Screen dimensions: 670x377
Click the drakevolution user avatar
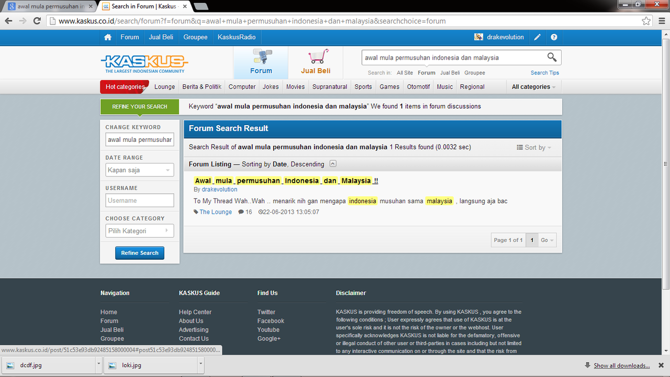(x=478, y=37)
